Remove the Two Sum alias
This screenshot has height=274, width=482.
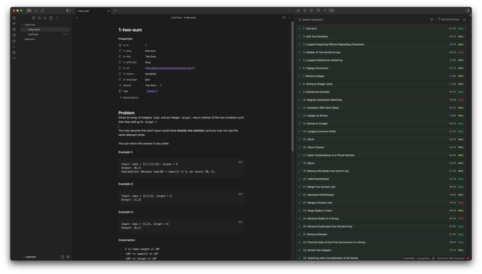point(158,85)
